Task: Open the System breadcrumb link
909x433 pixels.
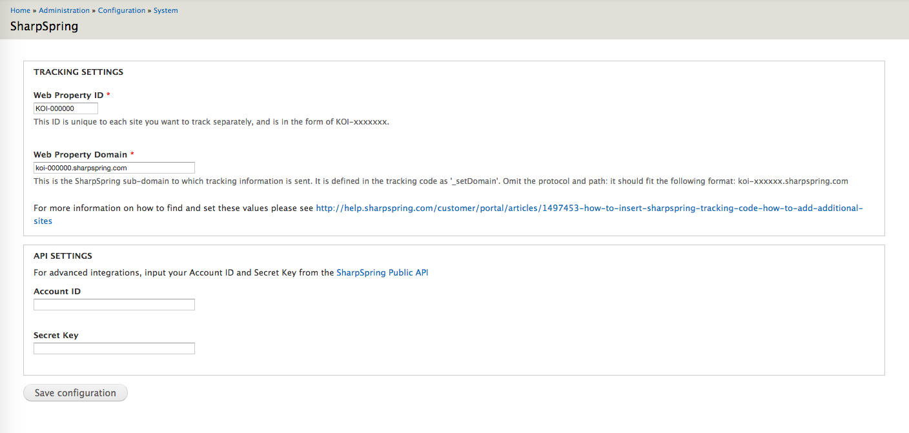Action: click(x=166, y=10)
